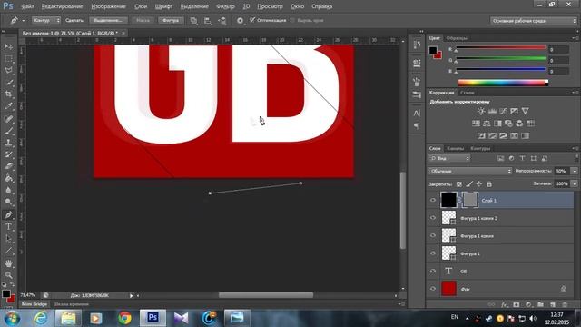Screen dimensions: 581x327
Task: Open the fill Заливка slider arrow
Action: click(575, 183)
